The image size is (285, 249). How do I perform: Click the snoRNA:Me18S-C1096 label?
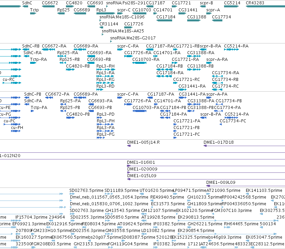point(122,17)
